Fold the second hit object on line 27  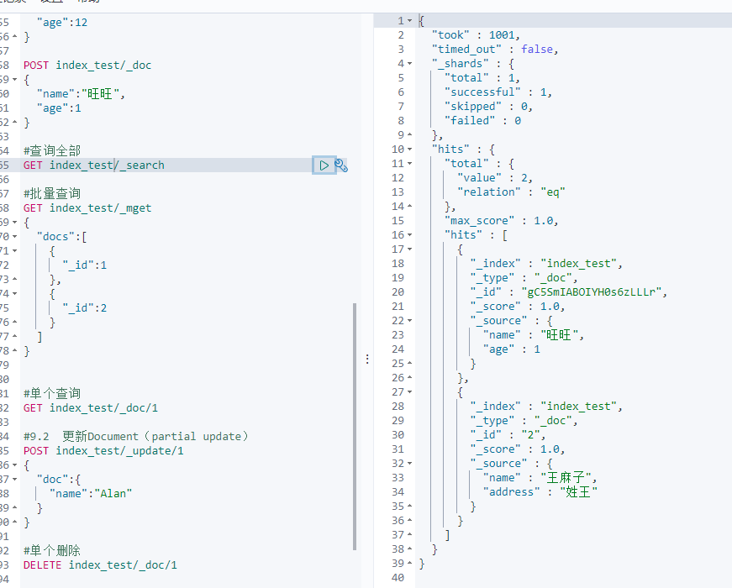(409, 392)
